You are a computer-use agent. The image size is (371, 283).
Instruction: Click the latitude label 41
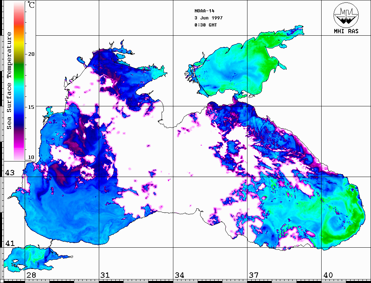tap(10, 243)
